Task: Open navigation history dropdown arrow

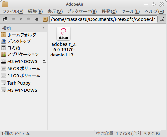Action: pos(21,19)
